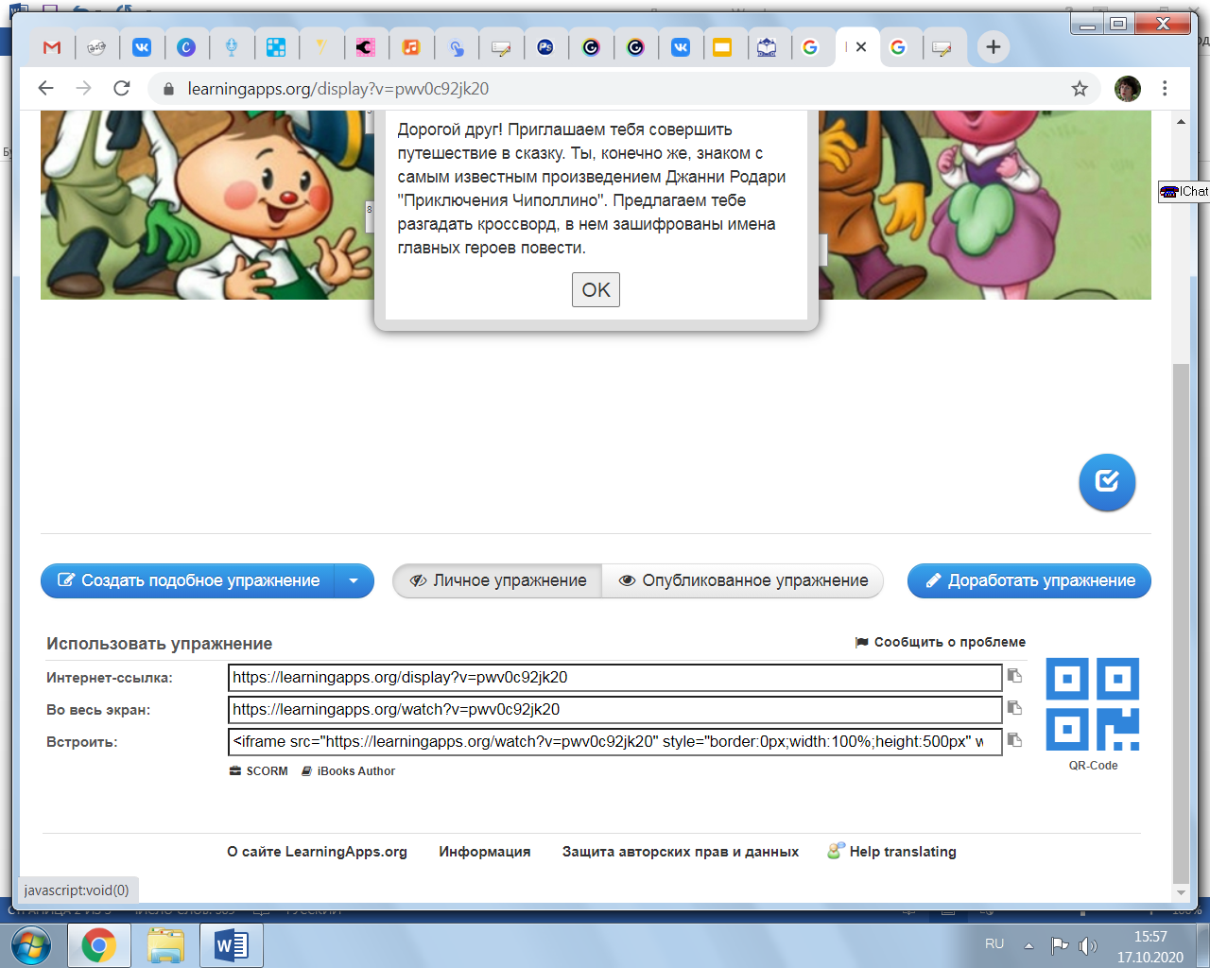The image size is (1210, 968).
Task: Copy the Встроить embed code
Action: [1015, 740]
